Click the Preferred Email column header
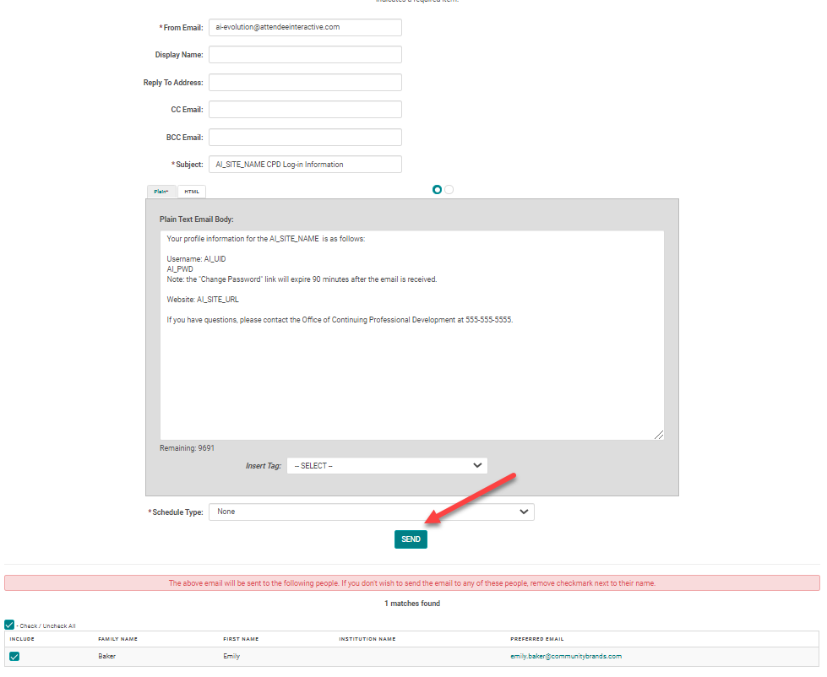Screen dimensions: 827x677 pyautogui.click(x=536, y=639)
